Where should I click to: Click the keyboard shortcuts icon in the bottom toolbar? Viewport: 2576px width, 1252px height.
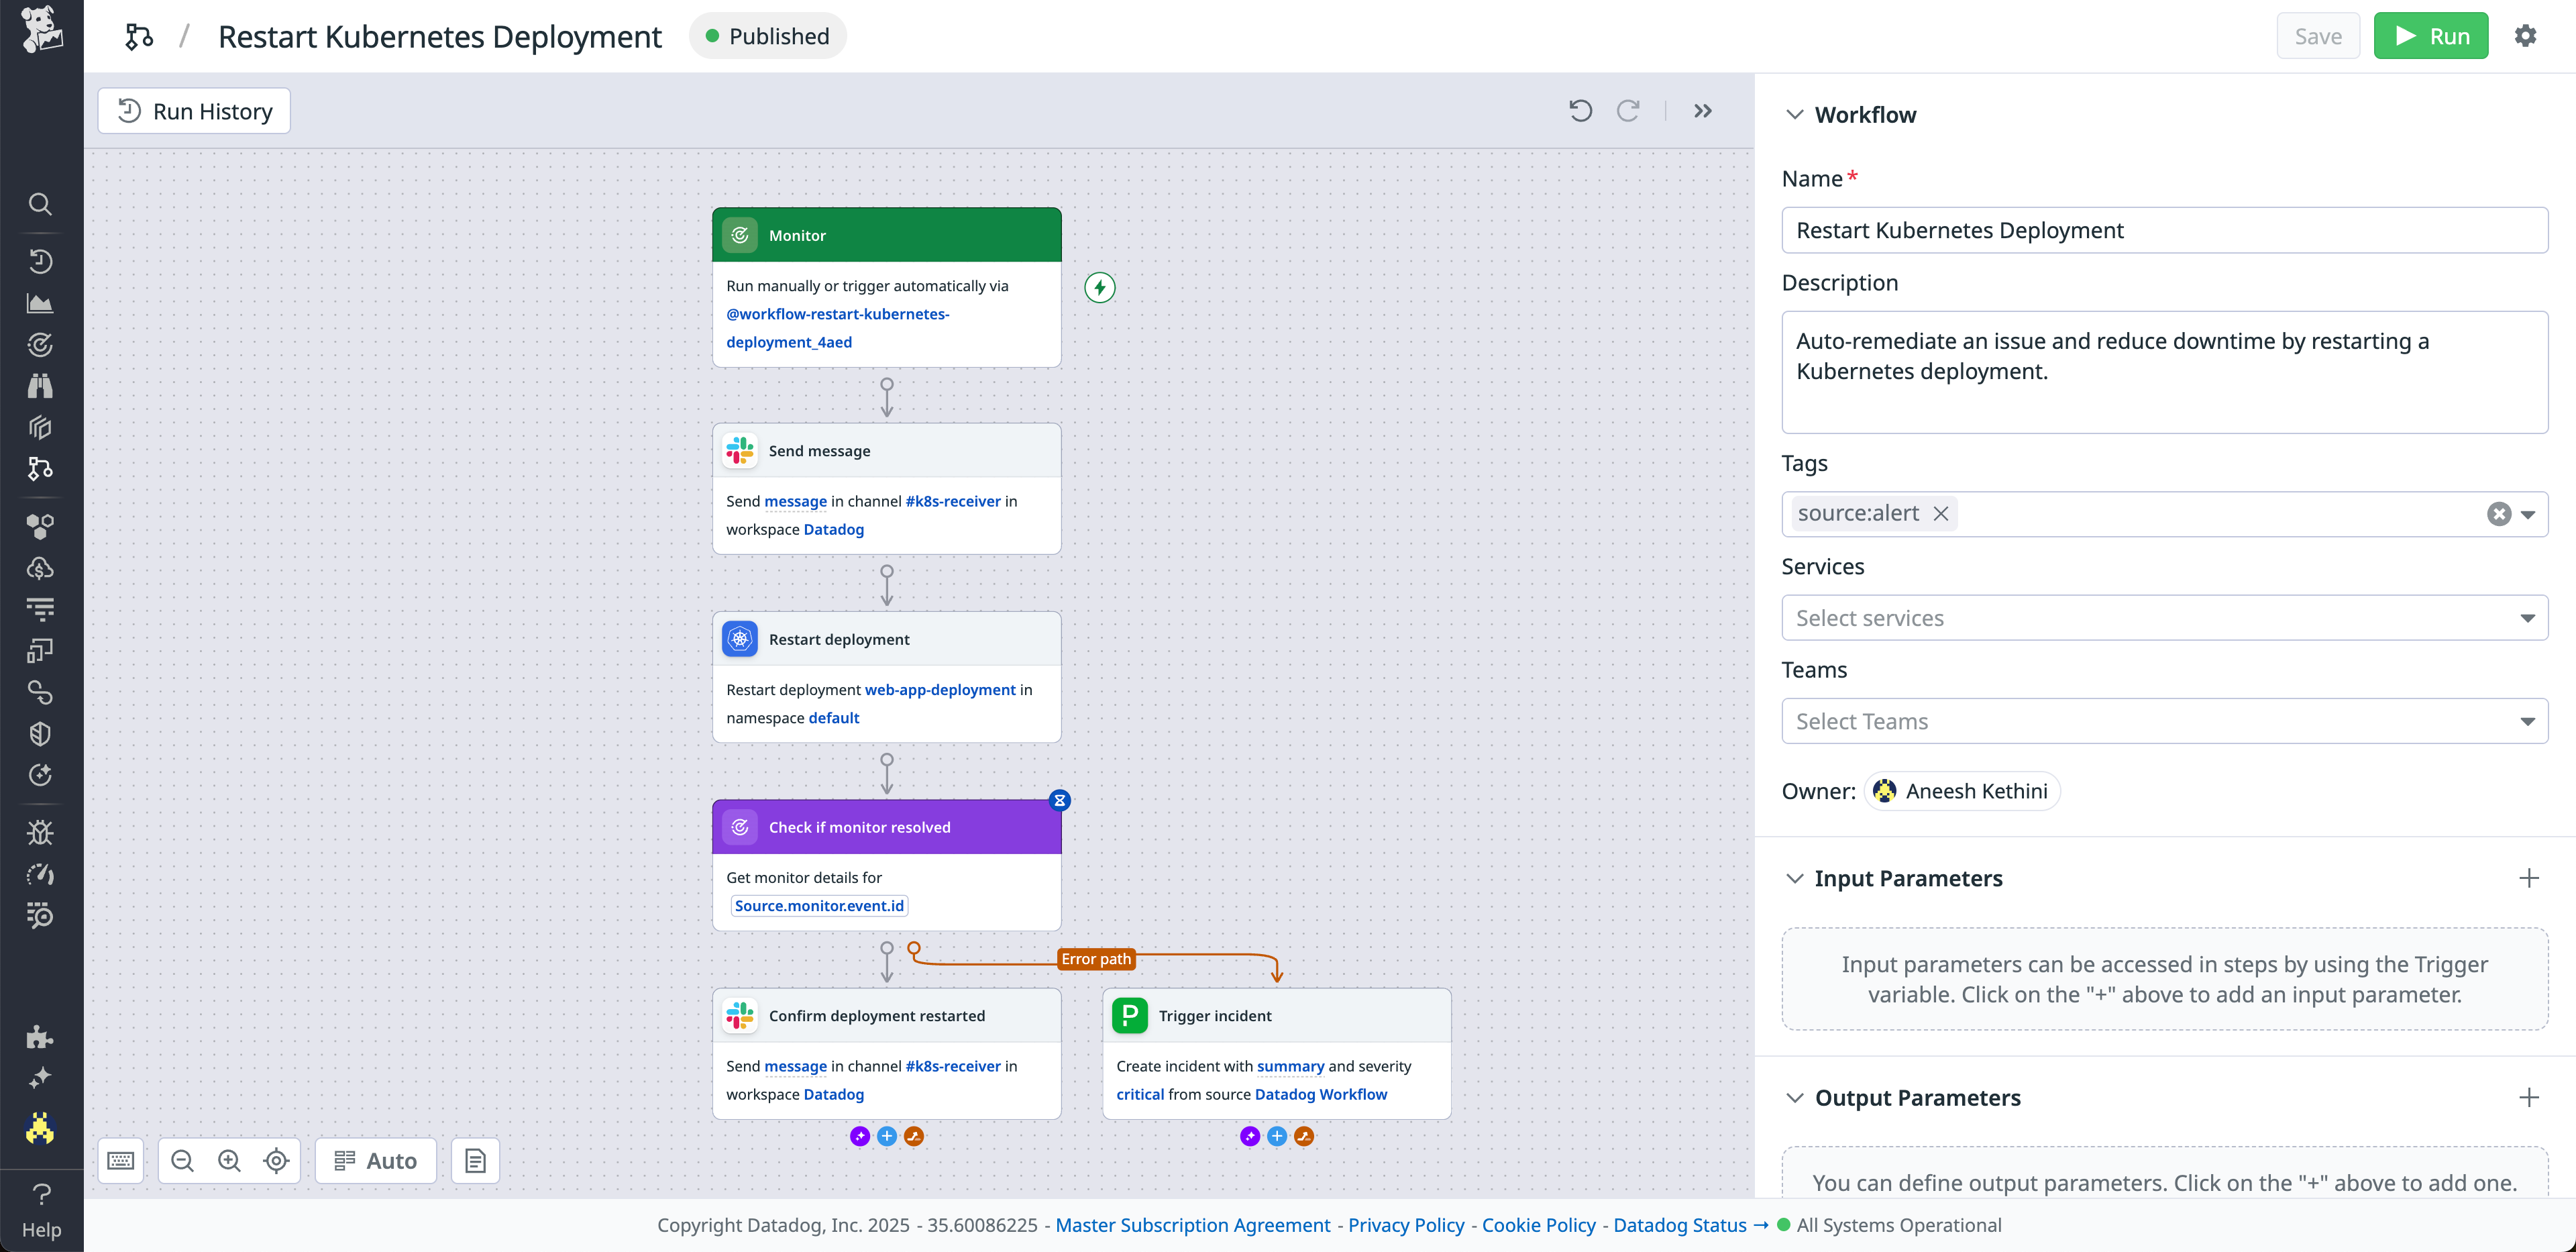pyautogui.click(x=121, y=1160)
